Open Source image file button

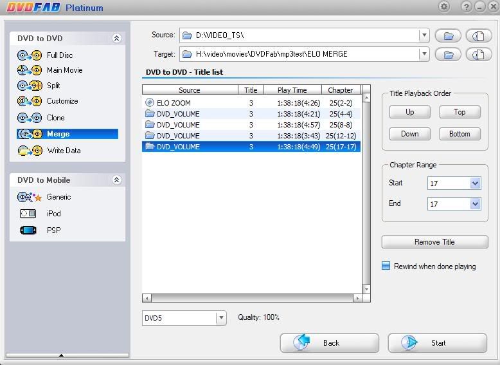(478, 36)
